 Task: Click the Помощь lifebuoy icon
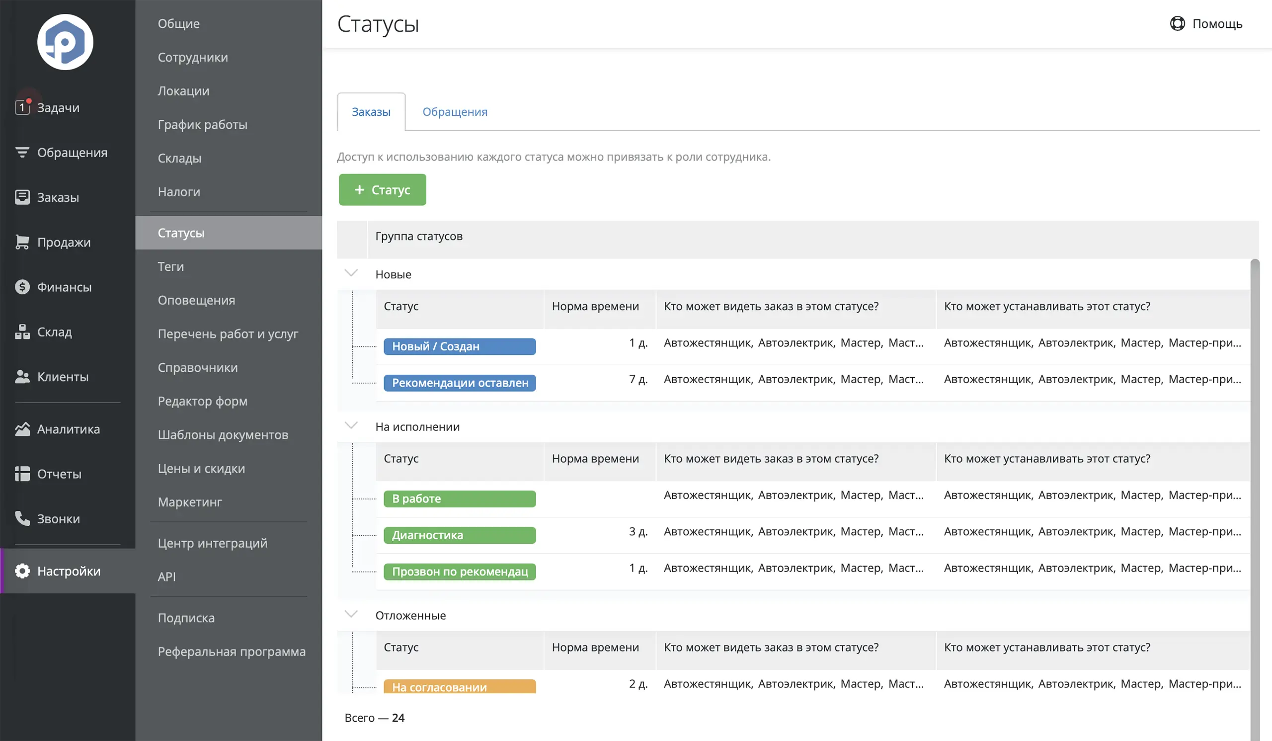1177,23
